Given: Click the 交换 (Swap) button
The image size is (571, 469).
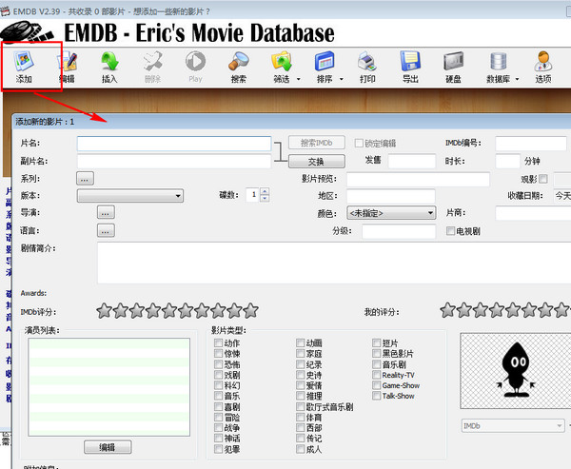Looking at the screenshot, I should tap(317, 162).
